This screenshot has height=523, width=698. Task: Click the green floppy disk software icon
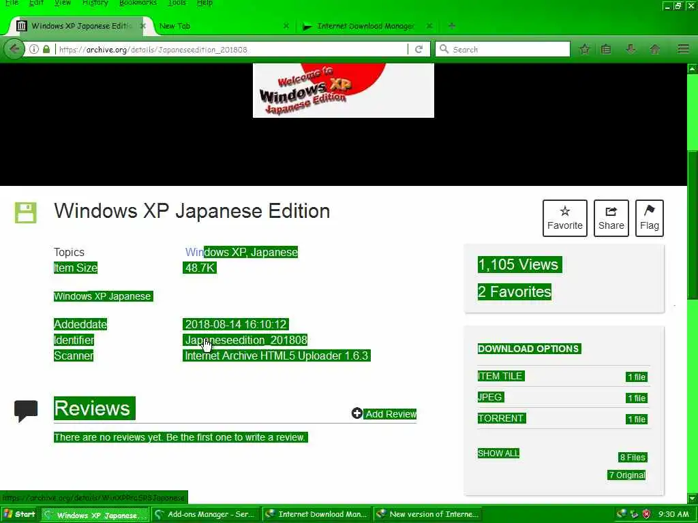point(25,212)
